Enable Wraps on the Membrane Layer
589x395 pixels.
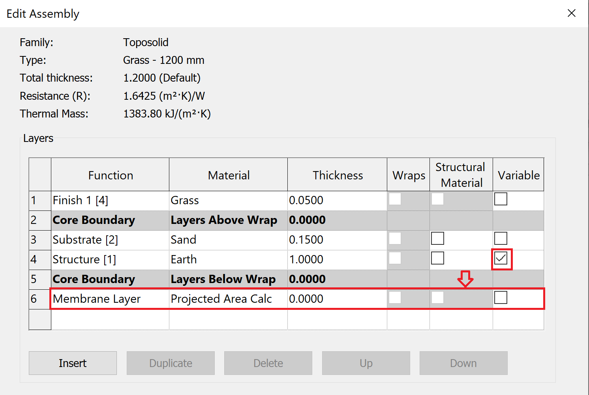coord(395,298)
